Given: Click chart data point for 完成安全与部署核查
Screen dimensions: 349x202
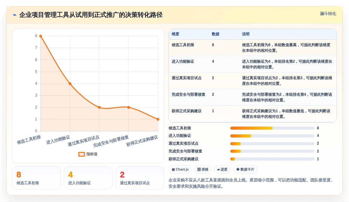Looking at the screenshot, I should point(129,107).
